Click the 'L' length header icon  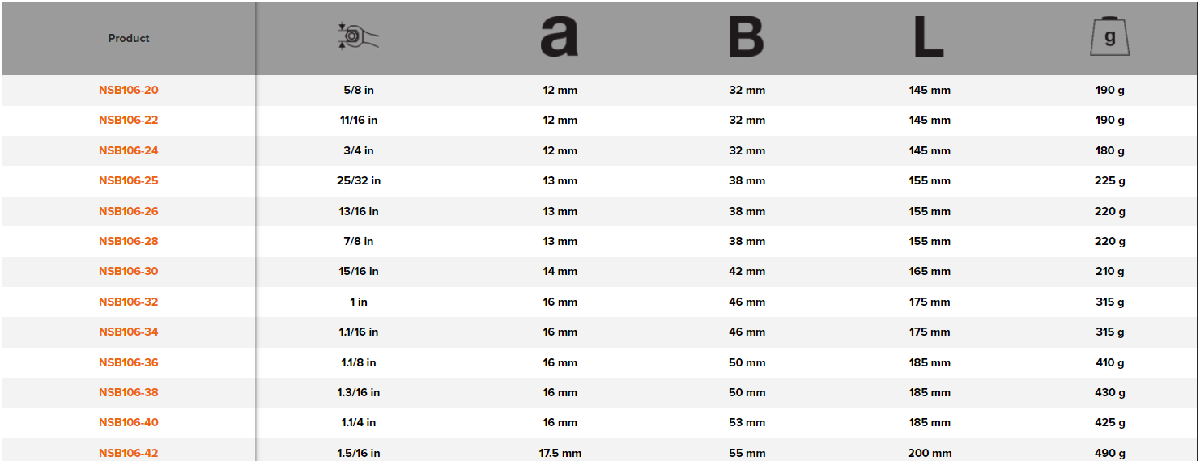pos(929,38)
